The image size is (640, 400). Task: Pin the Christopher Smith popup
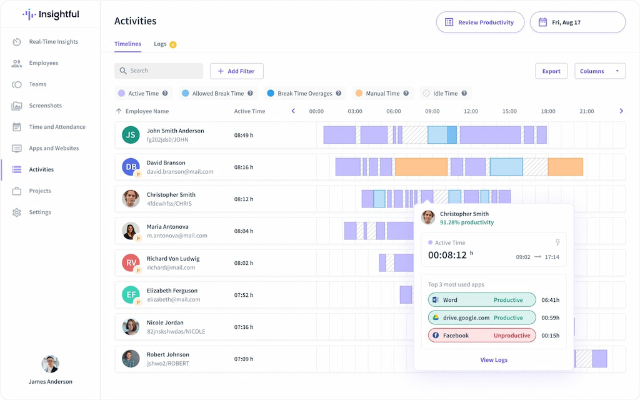[x=558, y=242]
